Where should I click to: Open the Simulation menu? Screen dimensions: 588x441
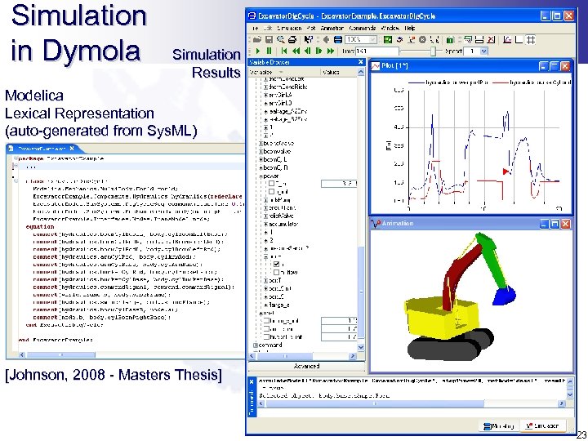pyautogui.click(x=289, y=28)
